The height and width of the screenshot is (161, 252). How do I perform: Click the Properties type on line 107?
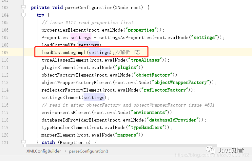click(55, 37)
